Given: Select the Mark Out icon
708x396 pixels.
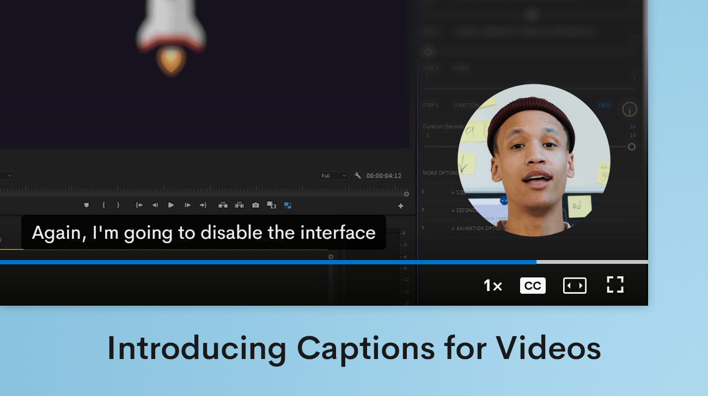Looking at the screenshot, I should [118, 206].
